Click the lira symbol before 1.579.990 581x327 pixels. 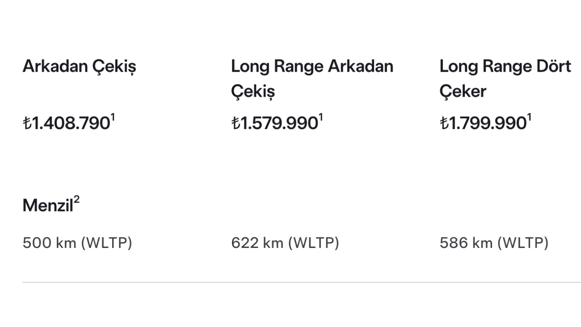point(235,124)
